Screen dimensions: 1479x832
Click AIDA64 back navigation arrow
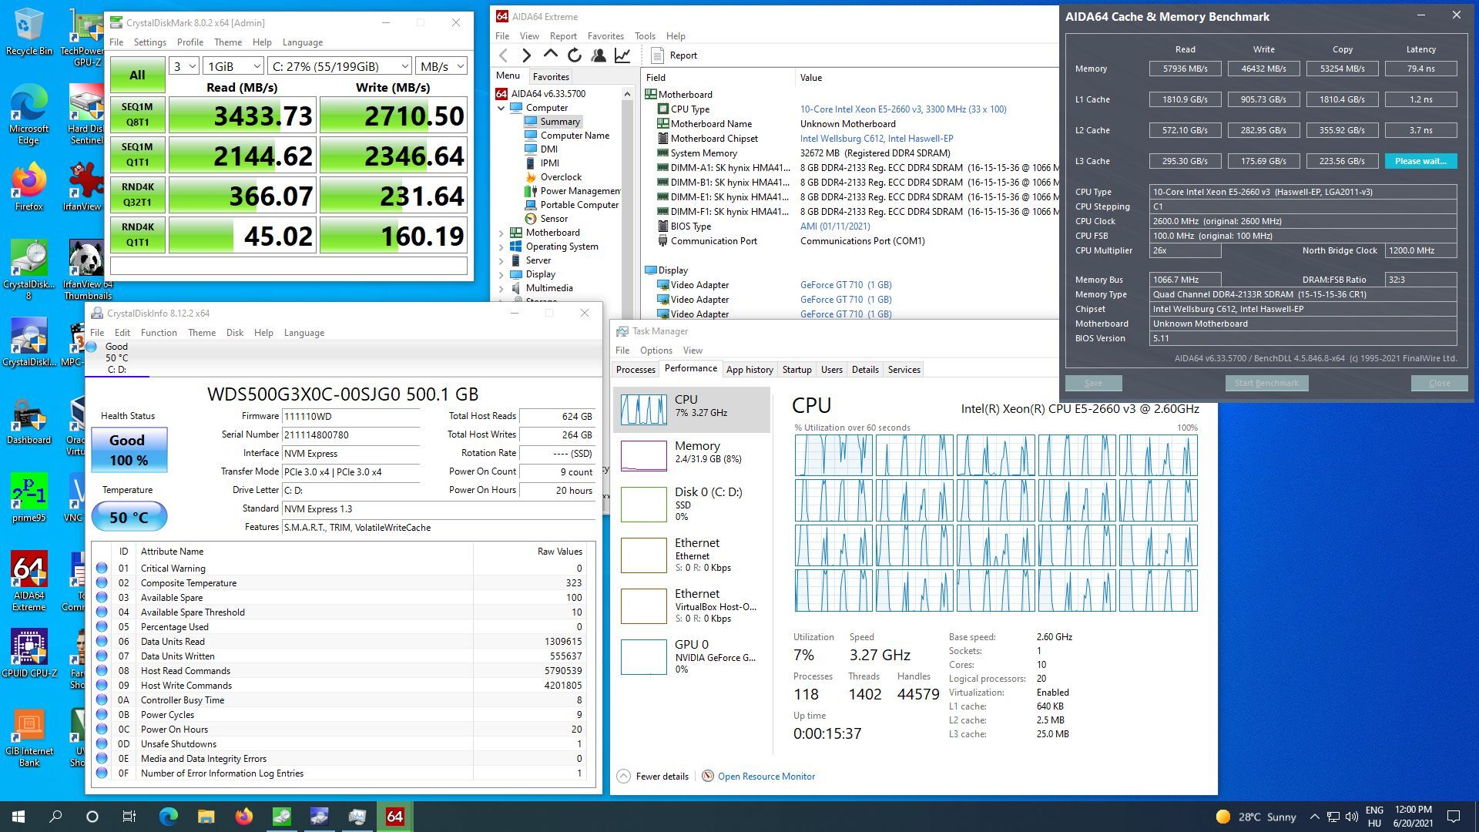pos(504,55)
